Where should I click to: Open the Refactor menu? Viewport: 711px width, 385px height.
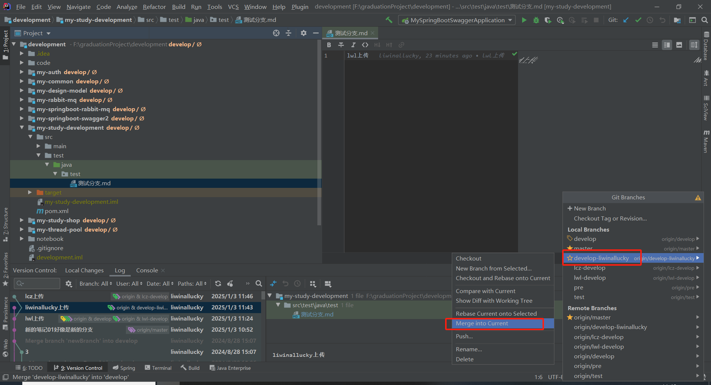154,7
